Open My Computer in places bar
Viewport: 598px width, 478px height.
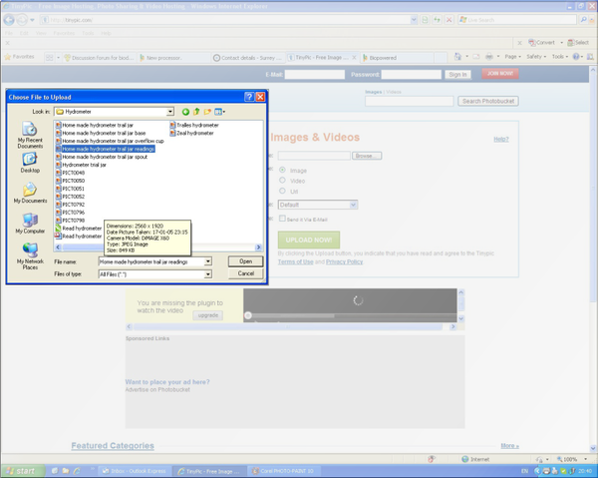point(30,224)
